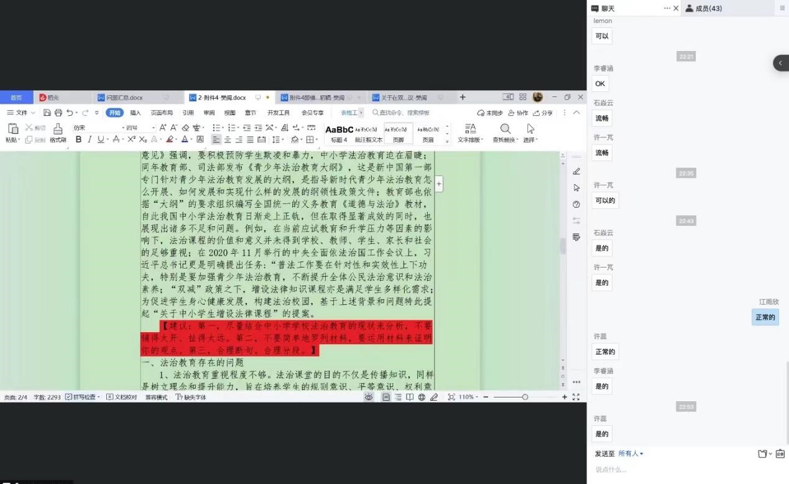Image resolution: width=789 pixels, height=484 pixels.
Task: Clear formatting with the eraser icon
Action: pos(185,128)
